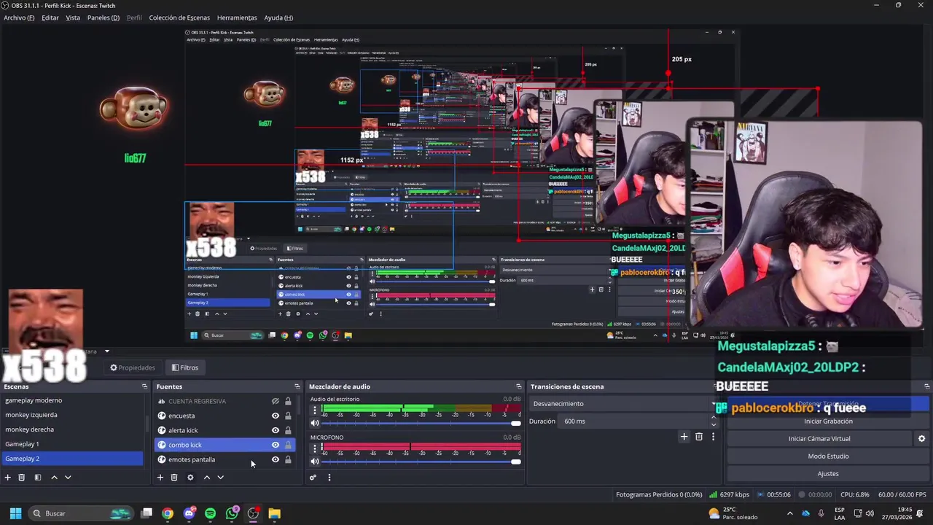Toggle lock on emotes pantalla source
Screen dimensions: 933x525
(288, 459)
